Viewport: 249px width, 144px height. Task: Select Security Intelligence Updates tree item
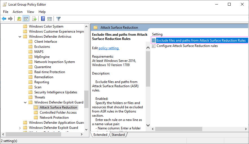coord(56,92)
